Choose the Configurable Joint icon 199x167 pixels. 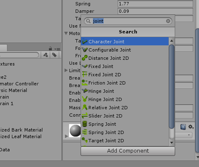(x=85, y=49)
